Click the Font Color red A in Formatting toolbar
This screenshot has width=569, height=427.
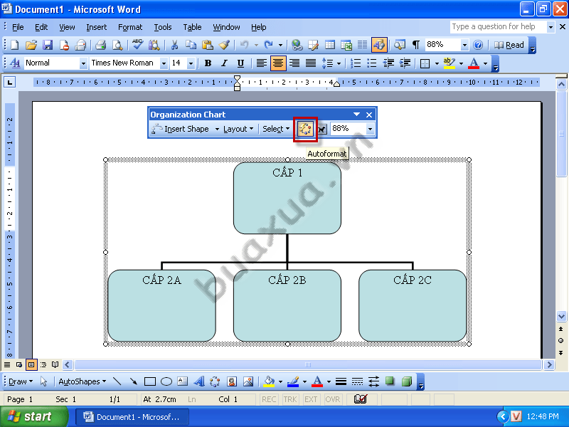point(474,63)
